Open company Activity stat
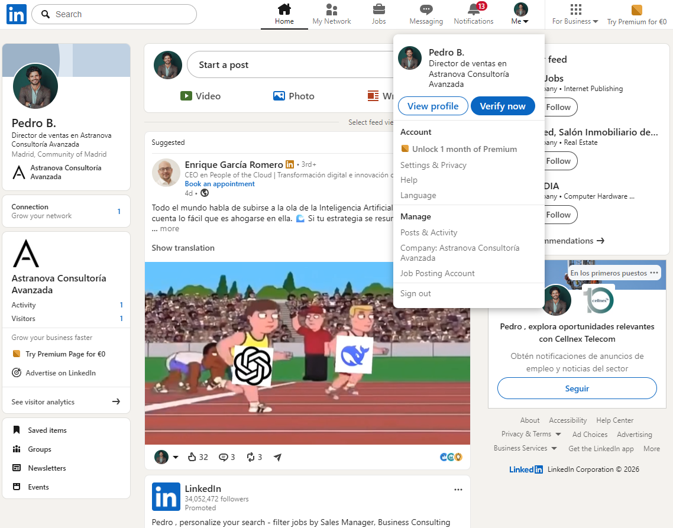 [x=67, y=305]
